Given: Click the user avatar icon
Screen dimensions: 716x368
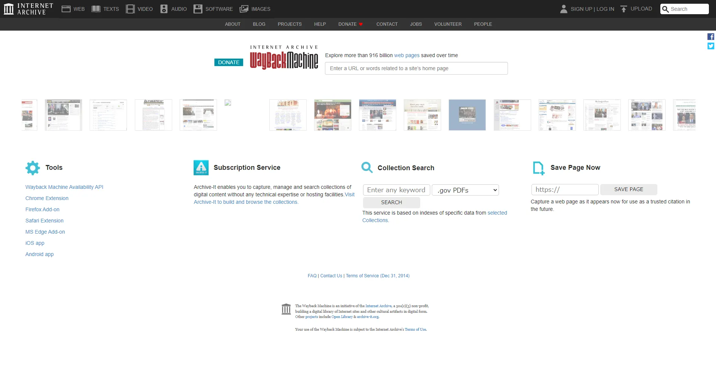Looking at the screenshot, I should tap(564, 9).
